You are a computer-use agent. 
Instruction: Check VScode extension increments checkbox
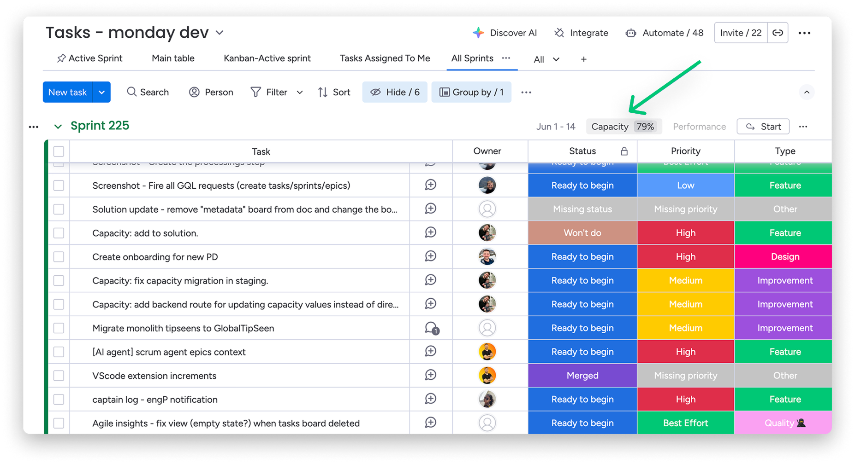pyautogui.click(x=59, y=376)
